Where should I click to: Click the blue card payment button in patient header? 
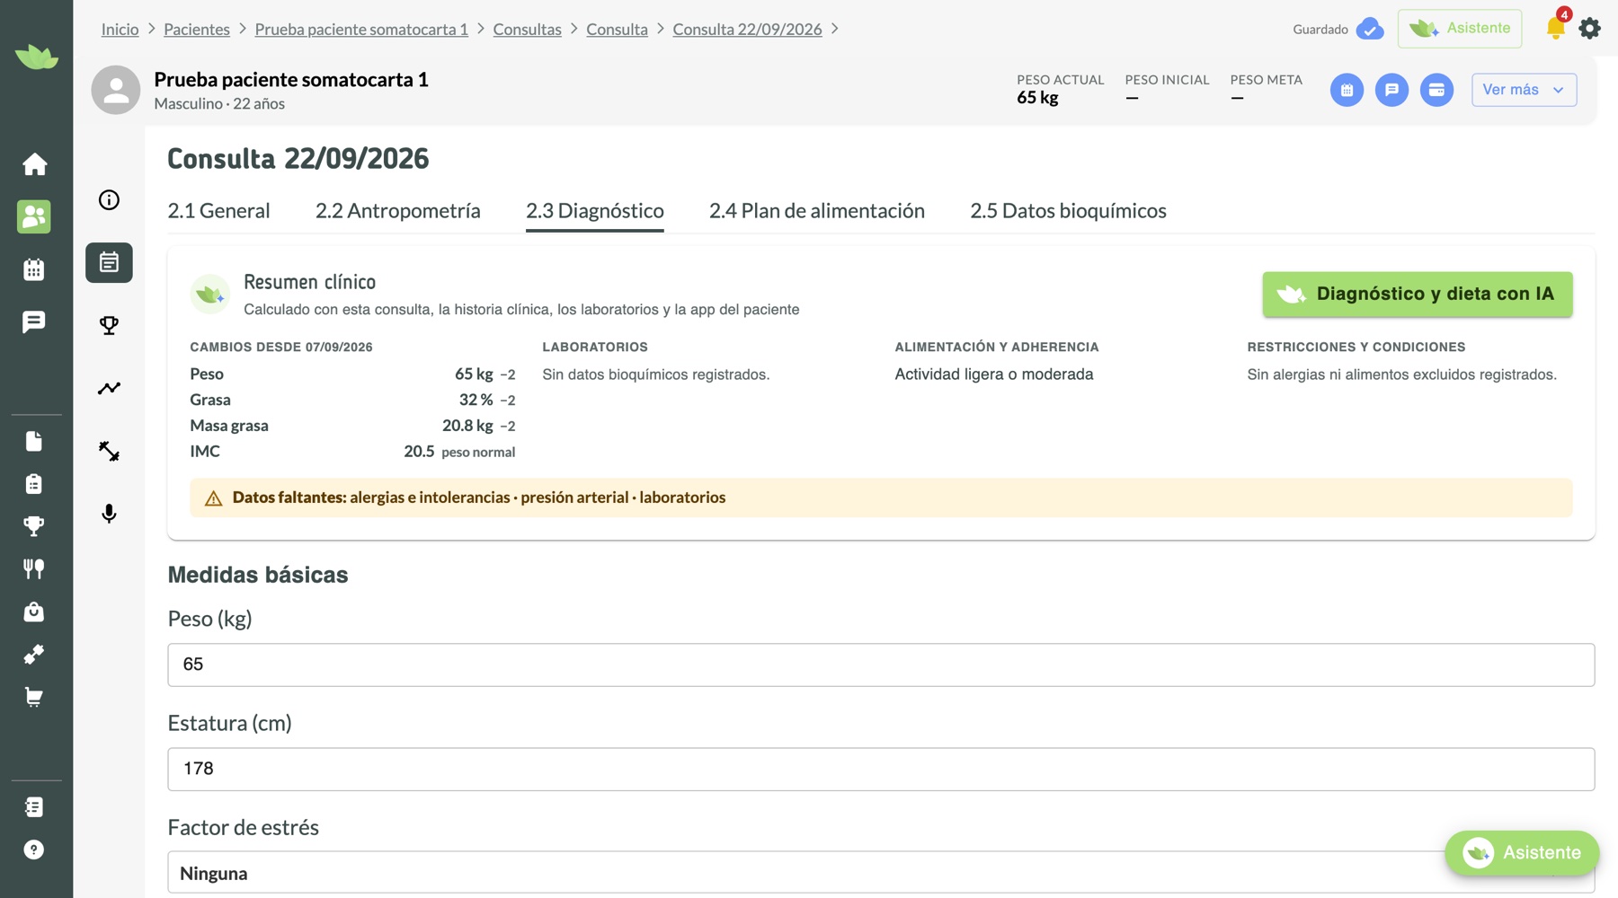pyautogui.click(x=1436, y=90)
